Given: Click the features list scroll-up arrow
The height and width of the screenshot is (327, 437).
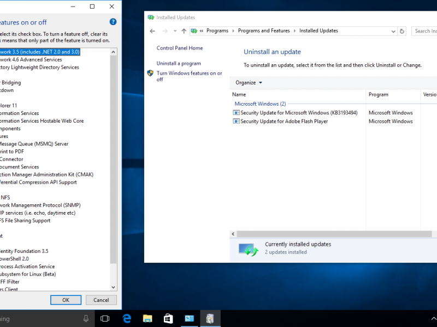Looking at the screenshot, I should (x=113, y=52).
